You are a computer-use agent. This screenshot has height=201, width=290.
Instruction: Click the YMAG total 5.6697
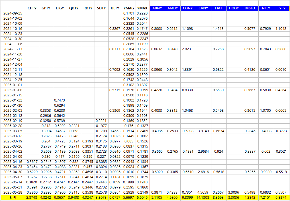pyautogui.click(x=129, y=198)
